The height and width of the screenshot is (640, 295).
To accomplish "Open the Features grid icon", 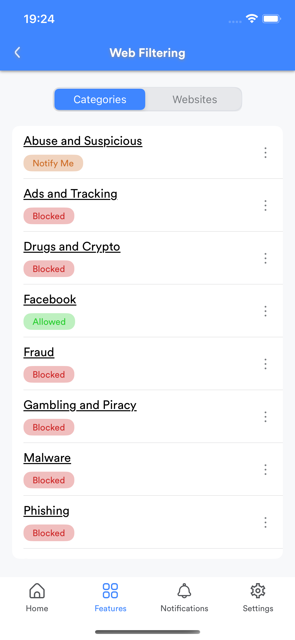I will [x=110, y=591].
